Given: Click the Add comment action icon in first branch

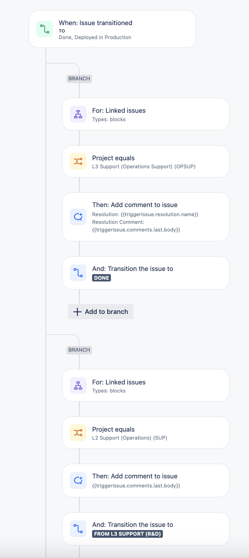Looking at the screenshot, I should pyautogui.click(x=78, y=216).
